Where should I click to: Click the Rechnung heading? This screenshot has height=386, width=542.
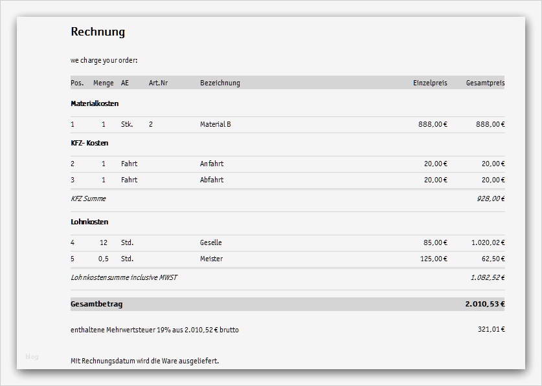pos(98,32)
